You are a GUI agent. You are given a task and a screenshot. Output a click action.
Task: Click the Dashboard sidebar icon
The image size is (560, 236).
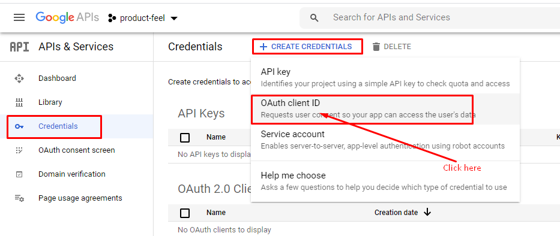[19, 78]
